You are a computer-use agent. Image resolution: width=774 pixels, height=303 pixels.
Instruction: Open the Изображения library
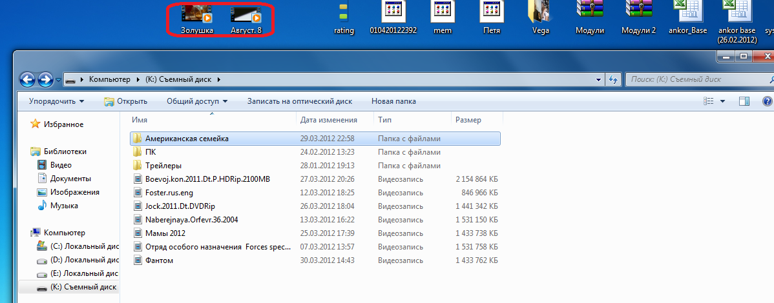[68, 192]
